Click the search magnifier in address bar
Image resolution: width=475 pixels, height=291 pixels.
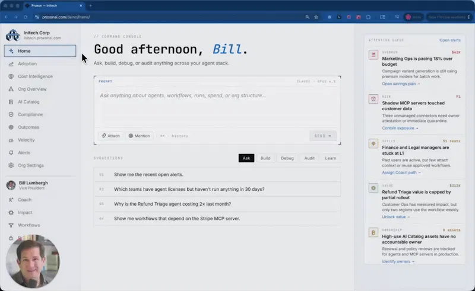[x=307, y=17]
